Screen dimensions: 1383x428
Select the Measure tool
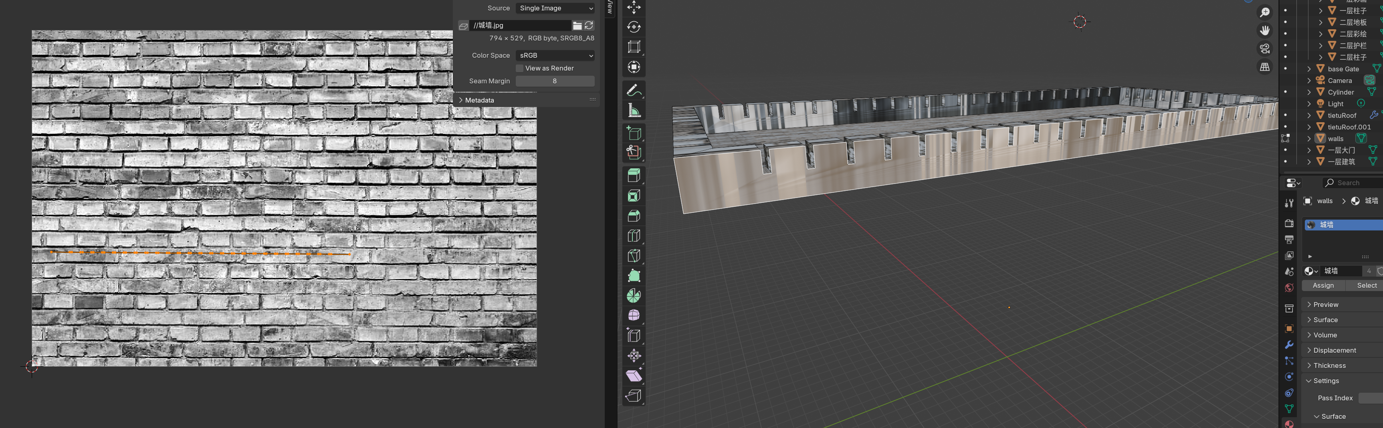634,111
